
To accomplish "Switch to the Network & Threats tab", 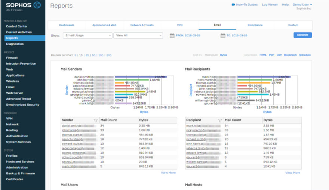I will (x=142, y=25).
